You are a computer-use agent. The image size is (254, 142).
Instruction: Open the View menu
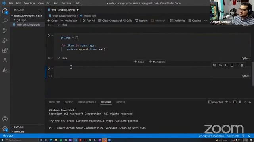pos(40,3)
